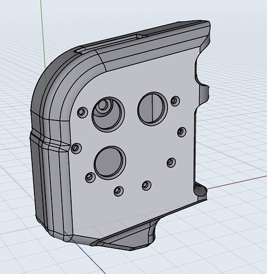Pick the small screw hole right of the split hole

pyautogui.click(x=175, y=101)
